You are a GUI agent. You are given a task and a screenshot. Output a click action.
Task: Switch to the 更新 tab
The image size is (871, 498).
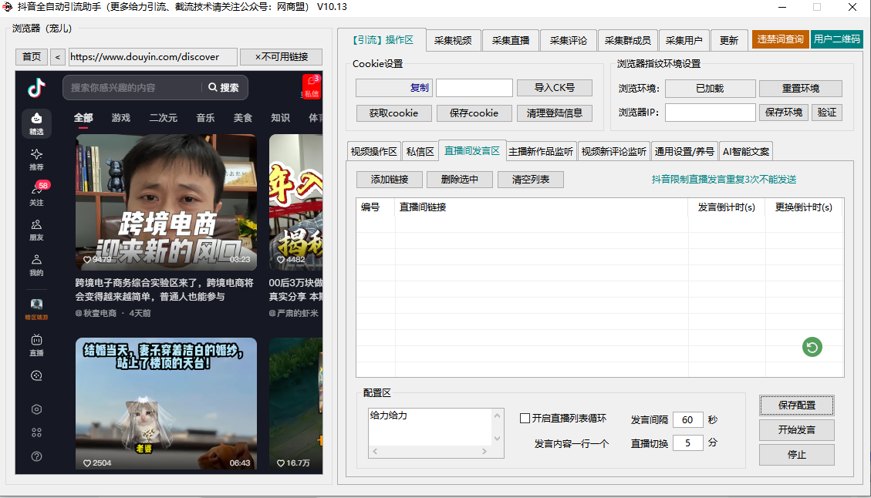click(729, 41)
